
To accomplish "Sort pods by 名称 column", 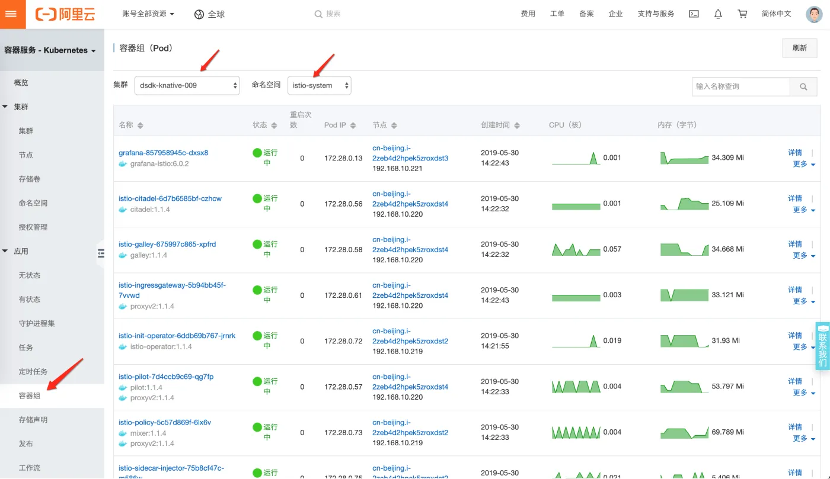I will (141, 126).
